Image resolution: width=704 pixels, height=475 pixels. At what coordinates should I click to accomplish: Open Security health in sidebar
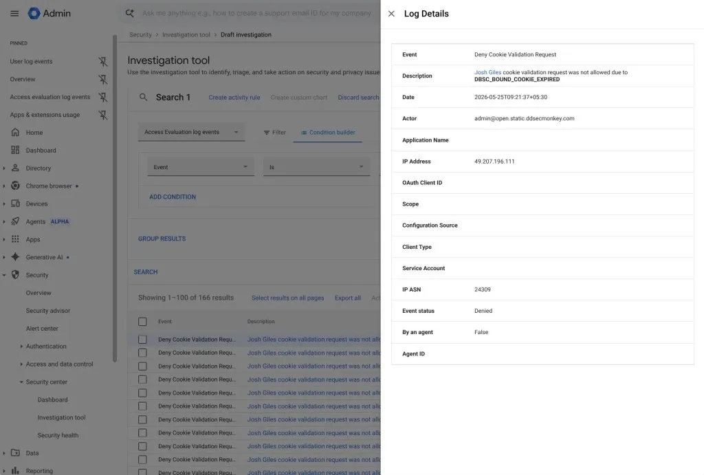pyautogui.click(x=58, y=435)
